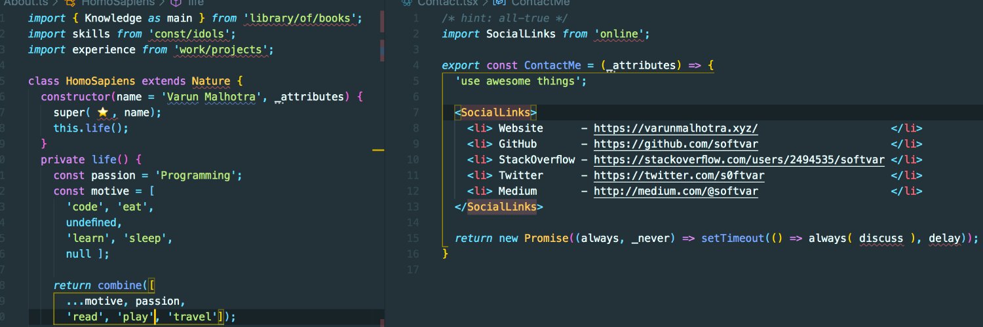This screenshot has height=327, width=983.
Task: Click the opening <SocialLinks> tag
Action: pos(496,112)
